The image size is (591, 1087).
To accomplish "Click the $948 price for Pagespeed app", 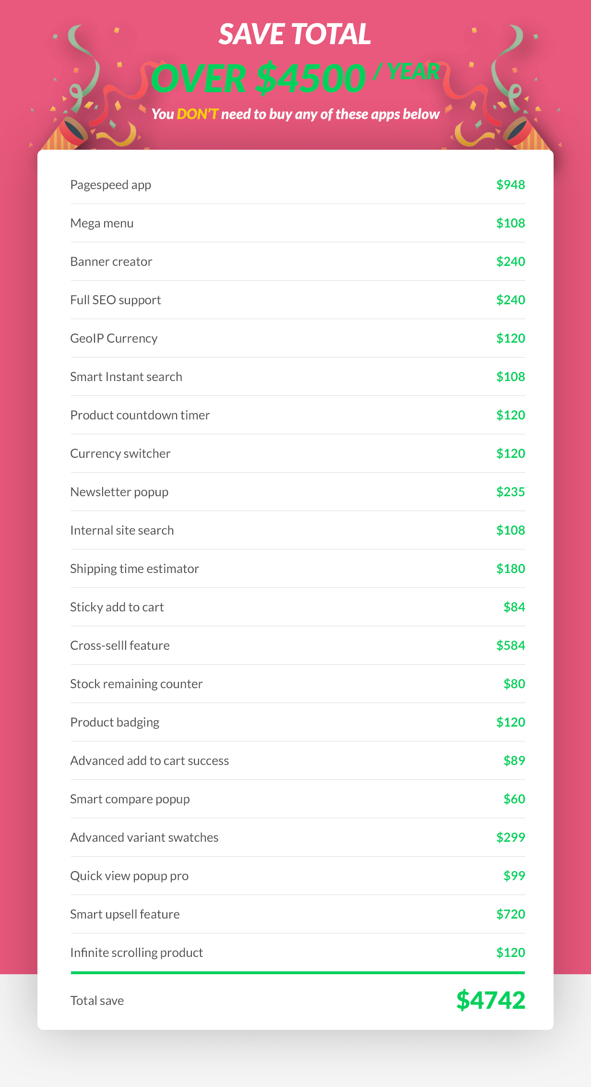I will 510,185.
